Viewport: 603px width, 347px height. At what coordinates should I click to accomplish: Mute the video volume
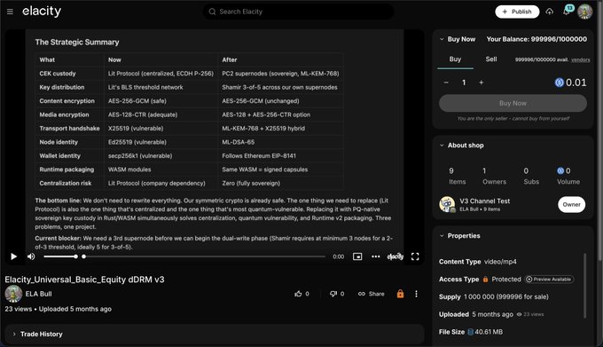pyautogui.click(x=31, y=256)
